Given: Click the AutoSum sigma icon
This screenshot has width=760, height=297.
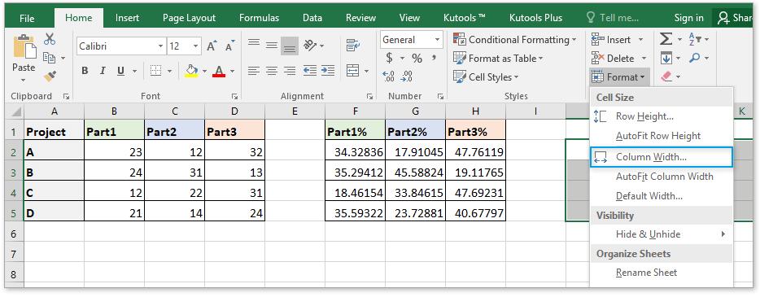Looking at the screenshot, I should click(x=666, y=40).
